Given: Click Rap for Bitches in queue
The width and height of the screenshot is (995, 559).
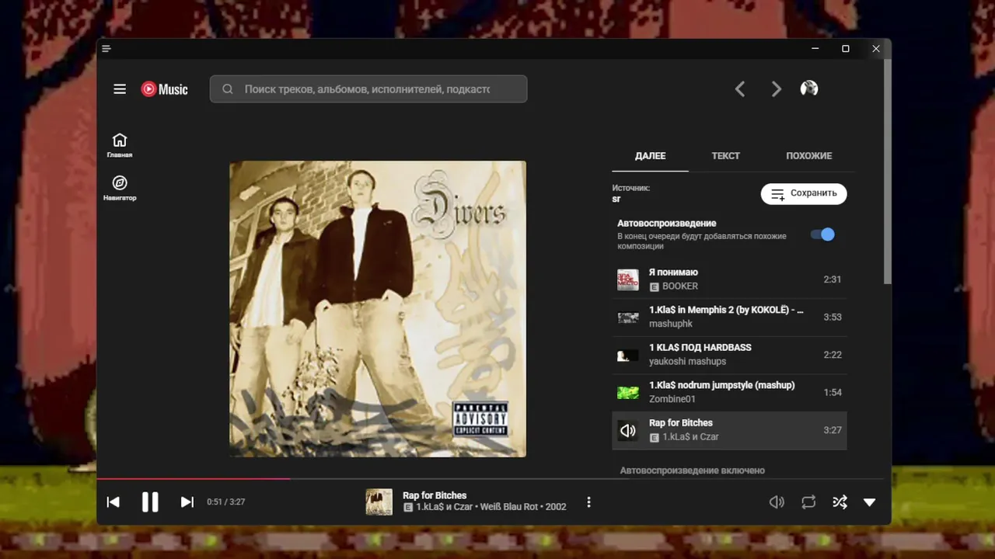Looking at the screenshot, I should click(729, 430).
